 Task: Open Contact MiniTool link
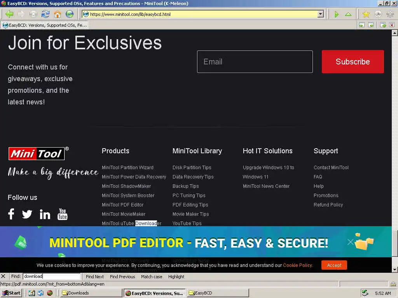(x=331, y=168)
